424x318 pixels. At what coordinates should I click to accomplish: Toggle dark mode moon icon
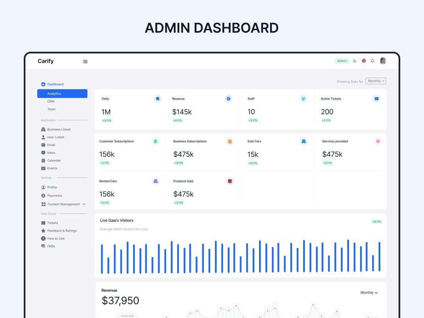(x=354, y=61)
